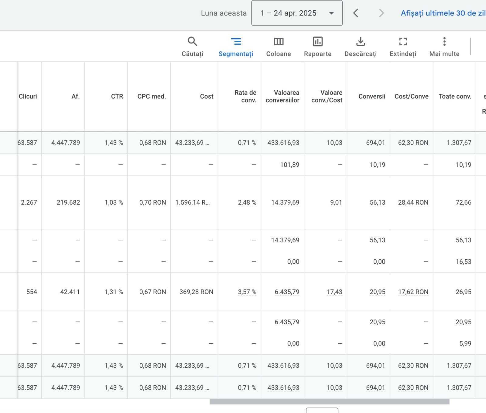Click the horizontal table scrollbar
486x413 pixels.
pyautogui.click(x=329, y=402)
